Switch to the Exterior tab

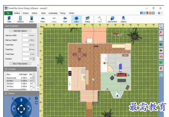click(x=26, y=13)
